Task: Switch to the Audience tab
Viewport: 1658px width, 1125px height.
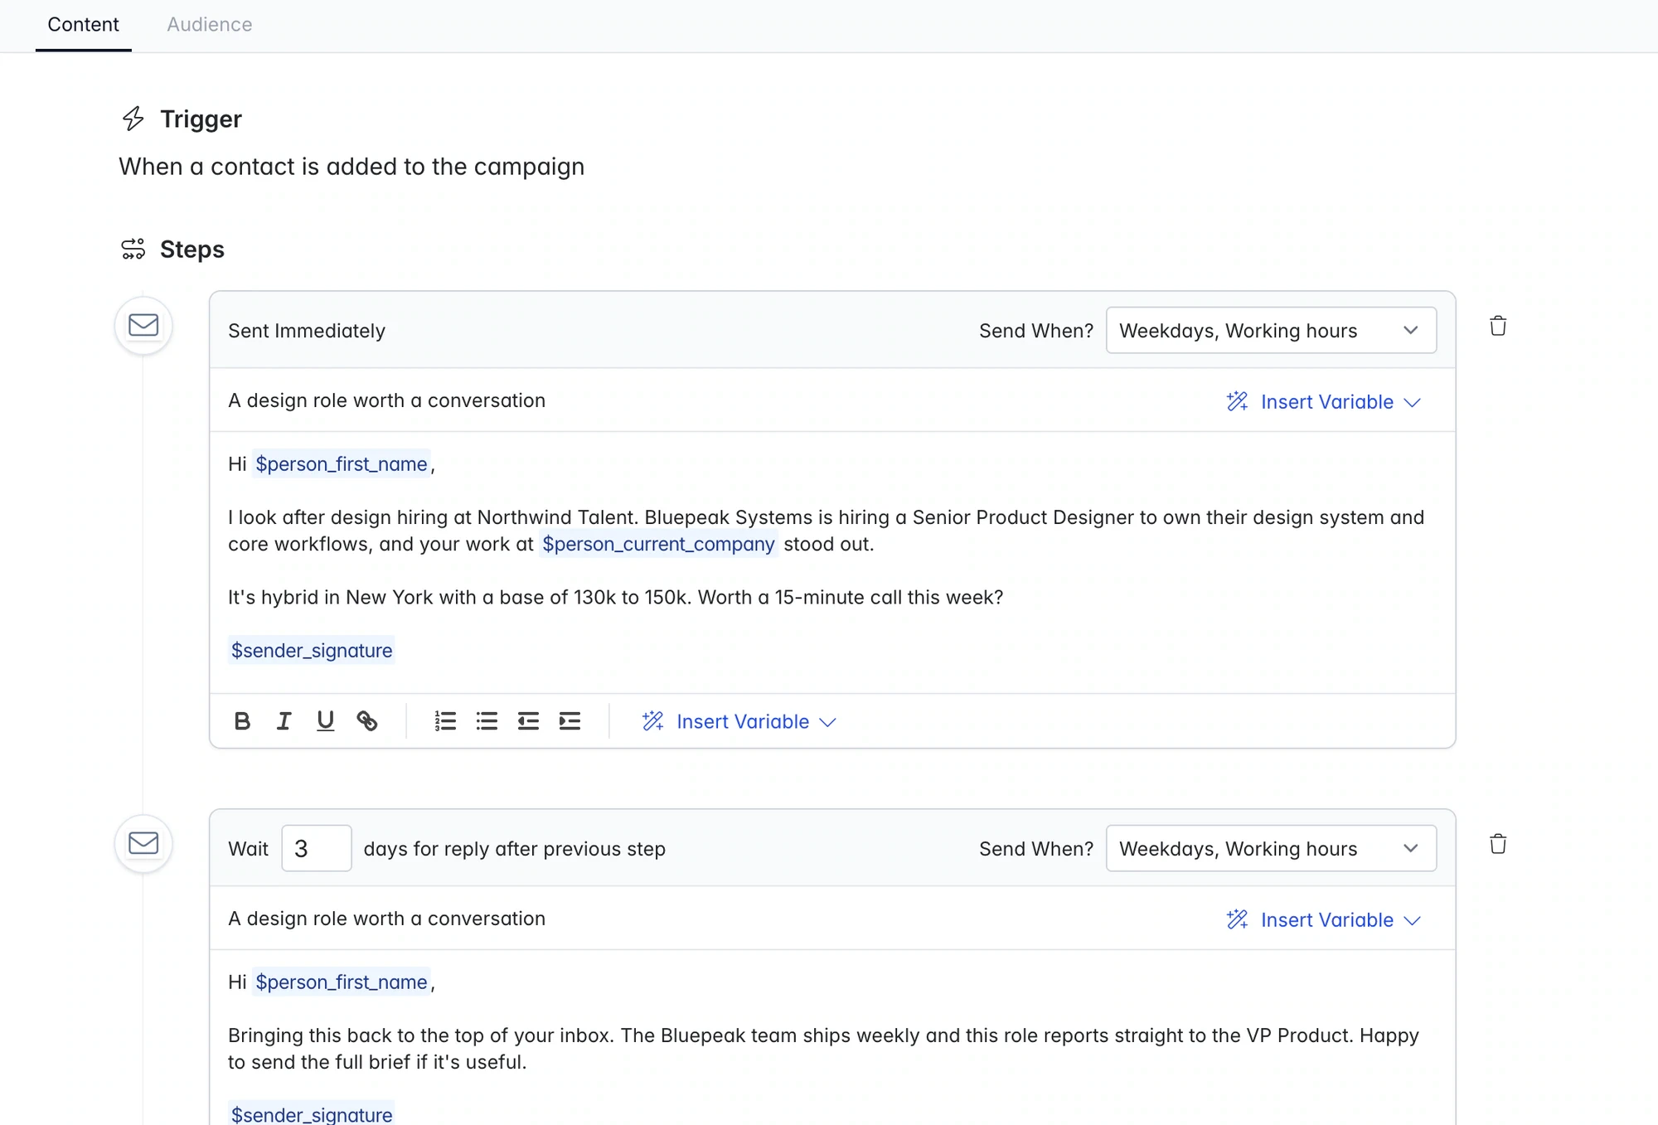Action: pos(210,25)
